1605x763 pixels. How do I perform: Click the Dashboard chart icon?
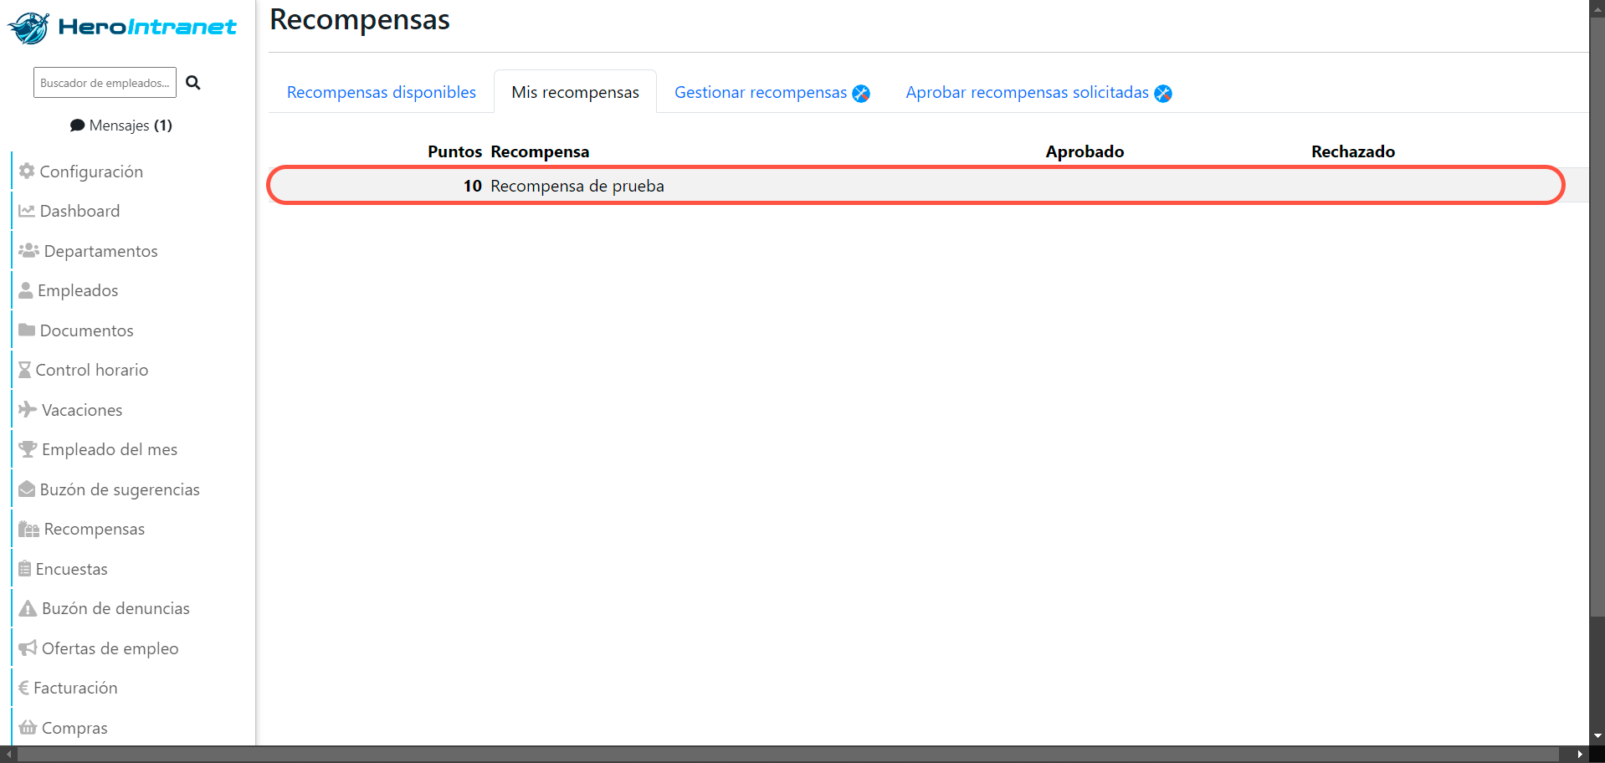click(x=27, y=211)
